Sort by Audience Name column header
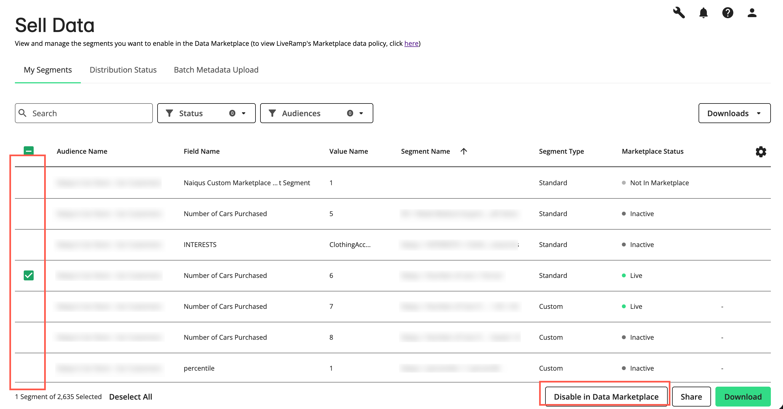 pyautogui.click(x=82, y=151)
